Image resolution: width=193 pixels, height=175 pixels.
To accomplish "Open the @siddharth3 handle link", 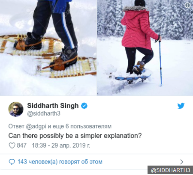I will tap(44, 113).
